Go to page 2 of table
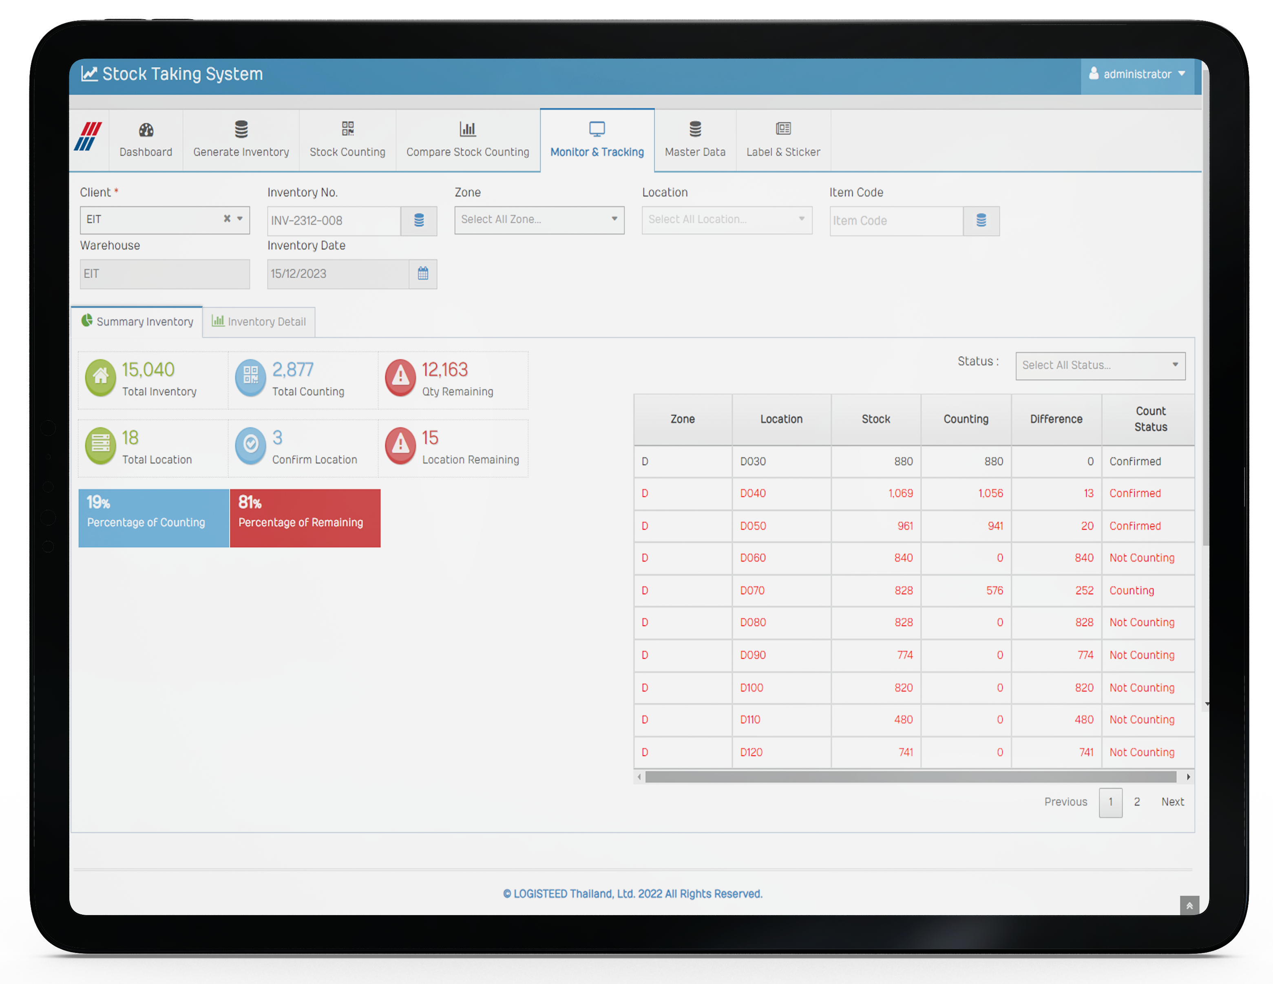1273x984 pixels. pos(1137,802)
